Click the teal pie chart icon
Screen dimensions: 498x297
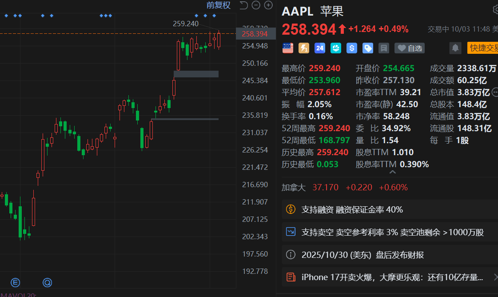point(336,48)
